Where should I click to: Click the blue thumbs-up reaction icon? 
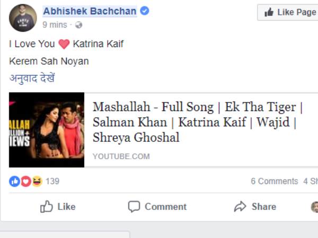pos(14,181)
